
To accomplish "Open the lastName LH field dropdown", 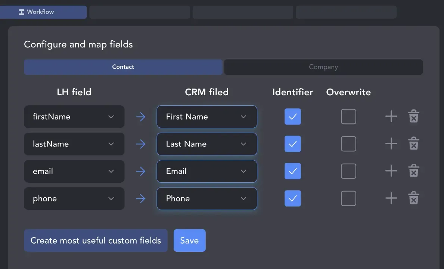I will point(74,144).
